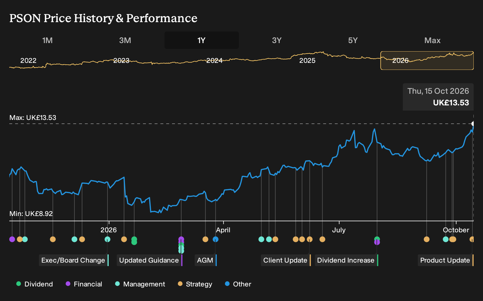Viewport: 483px width, 301px height.
Task: Click the Min: UK£8.92 label
Action: tap(31, 214)
